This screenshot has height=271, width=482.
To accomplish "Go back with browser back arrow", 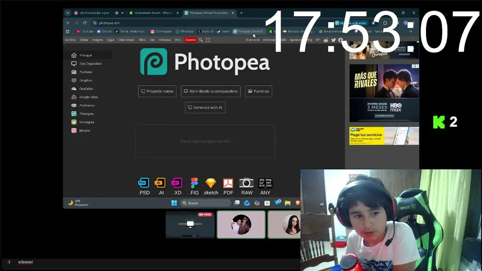I will (x=68, y=23).
